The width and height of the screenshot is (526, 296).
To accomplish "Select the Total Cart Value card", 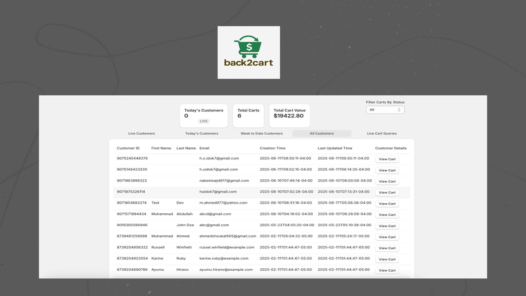I will tap(290, 116).
